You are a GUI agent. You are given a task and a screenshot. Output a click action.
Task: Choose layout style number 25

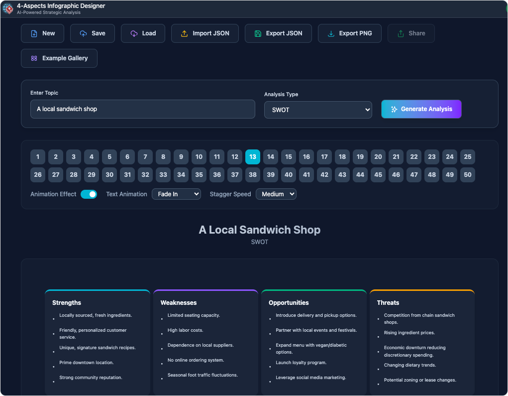(467, 157)
